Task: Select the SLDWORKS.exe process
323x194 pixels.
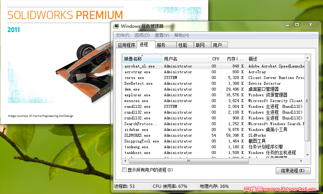Action: click(213, 135)
